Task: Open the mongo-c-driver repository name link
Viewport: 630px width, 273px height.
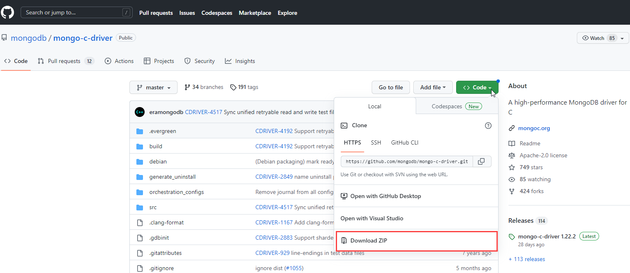Action: tap(83, 38)
